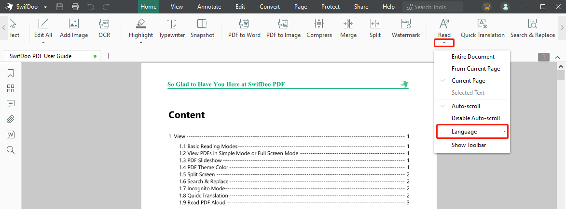Compress the PDF

(x=319, y=28)
